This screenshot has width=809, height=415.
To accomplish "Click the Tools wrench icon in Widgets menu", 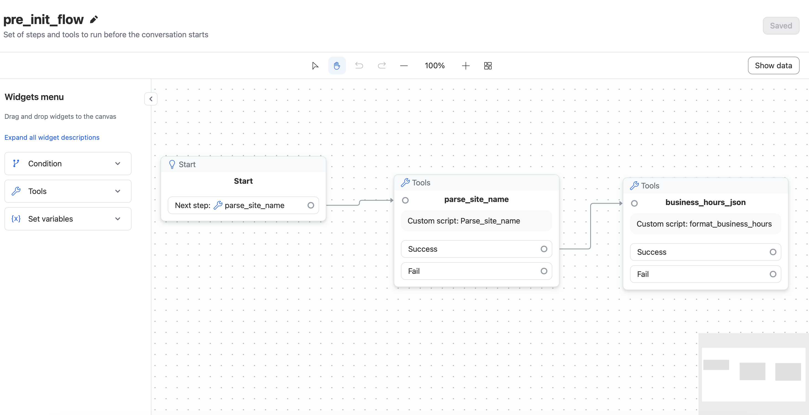I will [x=16, y=191].
